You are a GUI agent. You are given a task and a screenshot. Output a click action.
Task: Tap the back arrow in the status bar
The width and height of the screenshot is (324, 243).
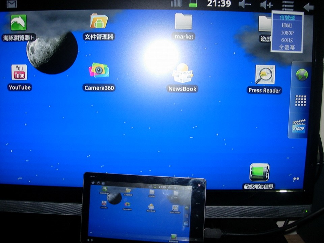308,6
